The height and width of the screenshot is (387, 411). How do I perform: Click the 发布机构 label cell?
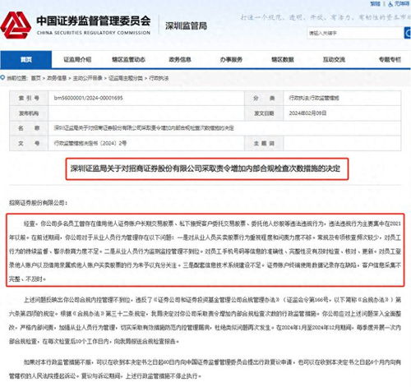click(x=29, y=113)
